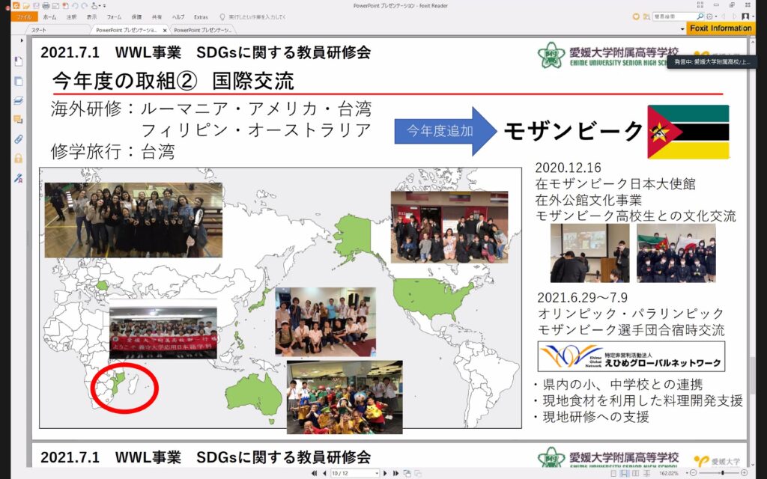Go to the first page using bottom navigation

point(314,473)
